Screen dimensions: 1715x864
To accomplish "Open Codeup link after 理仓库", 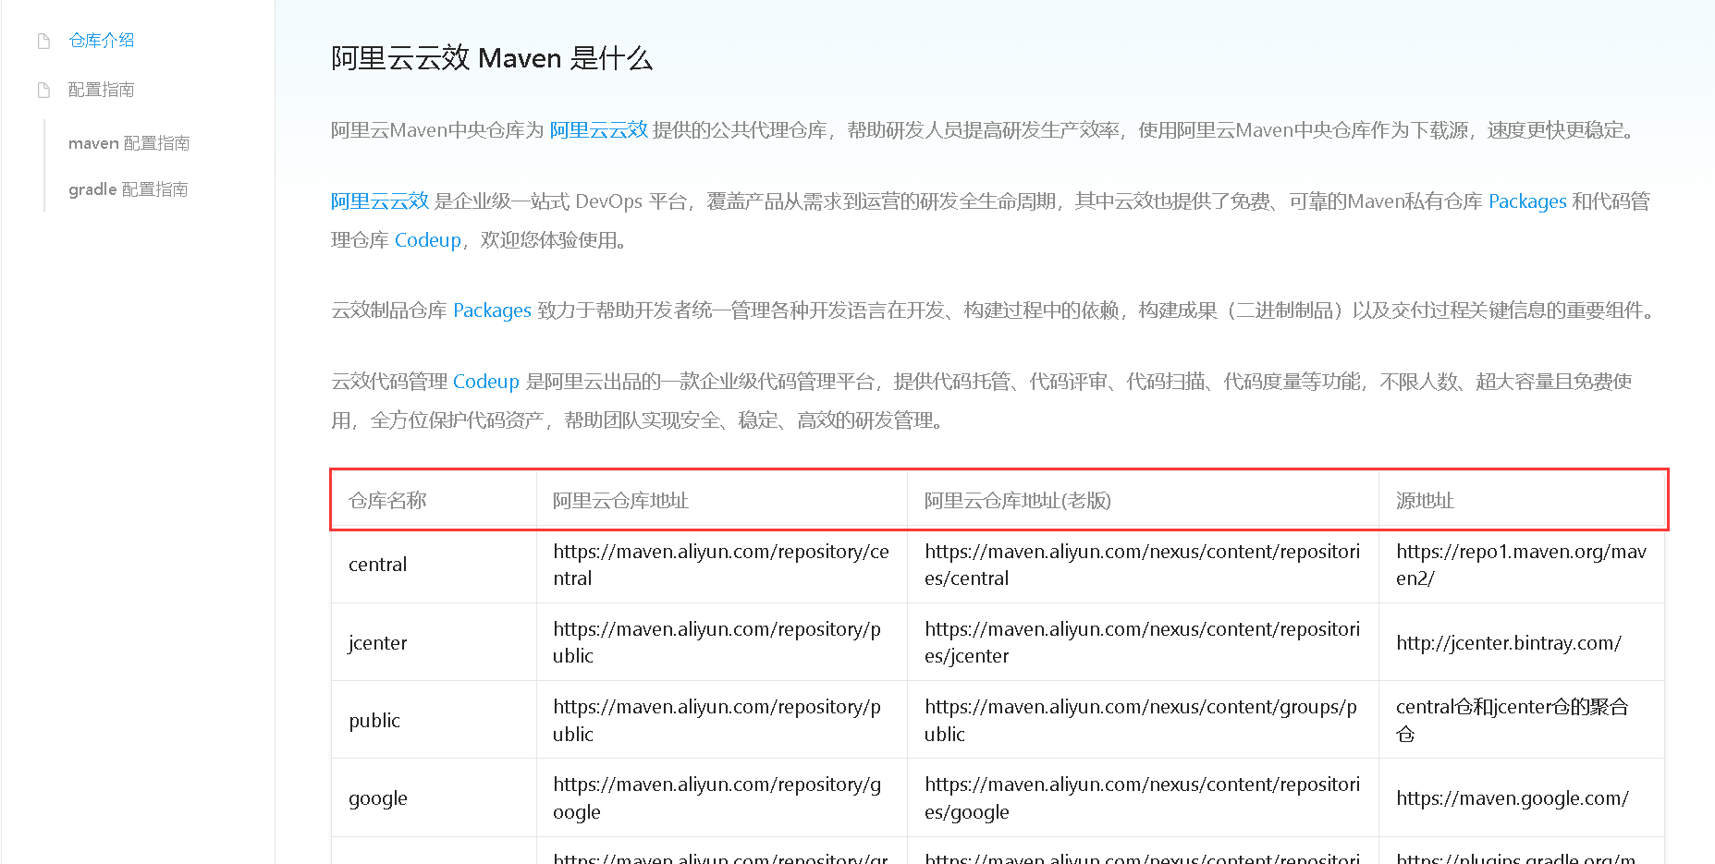I will point(428,240).
